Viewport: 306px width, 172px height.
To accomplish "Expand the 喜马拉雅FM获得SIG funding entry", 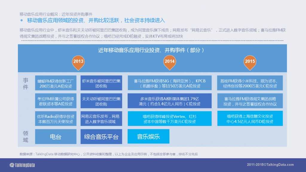I will point(169,83).
